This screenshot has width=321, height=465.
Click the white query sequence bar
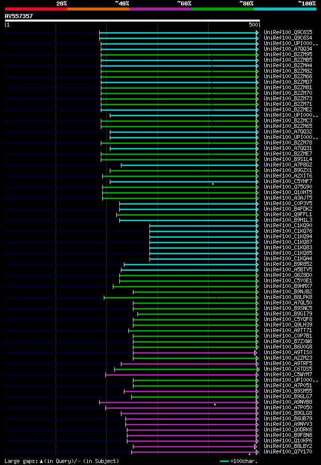(132, 21)
